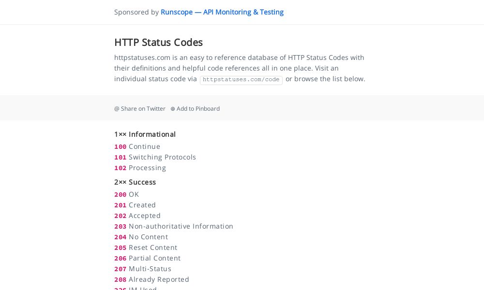Click the Pinboard plus icon

[173, 109]
